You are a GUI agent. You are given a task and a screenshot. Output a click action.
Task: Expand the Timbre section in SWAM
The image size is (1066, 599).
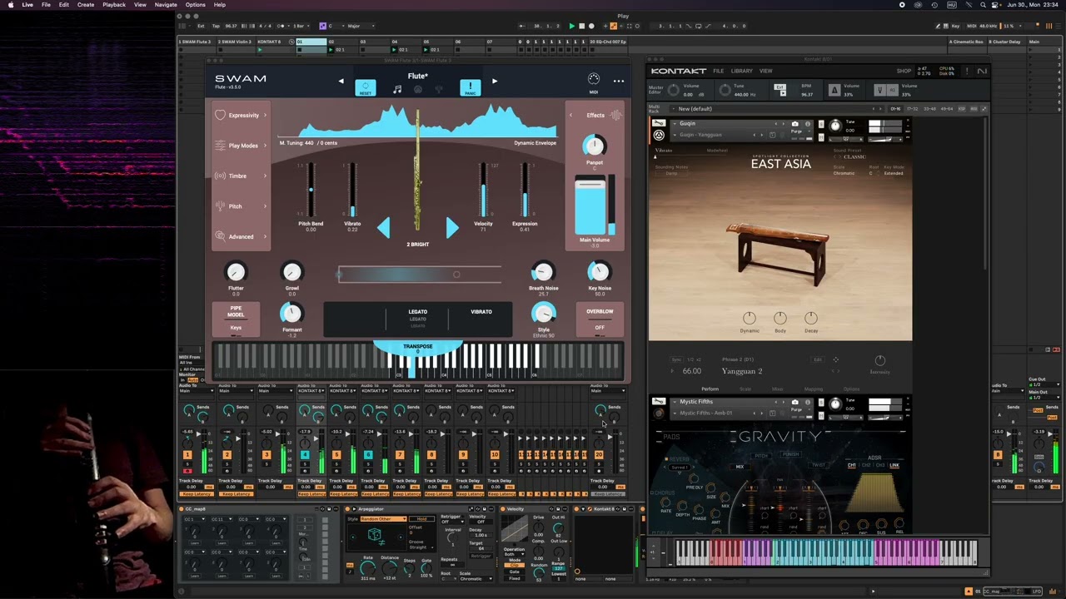pos(242,176)
